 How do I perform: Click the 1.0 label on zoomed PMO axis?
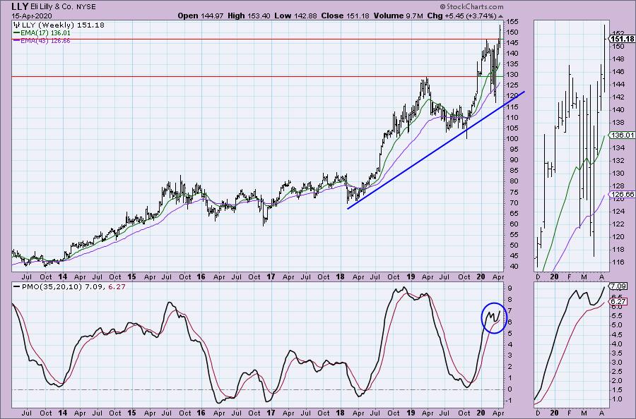click(x=617, y=399)
